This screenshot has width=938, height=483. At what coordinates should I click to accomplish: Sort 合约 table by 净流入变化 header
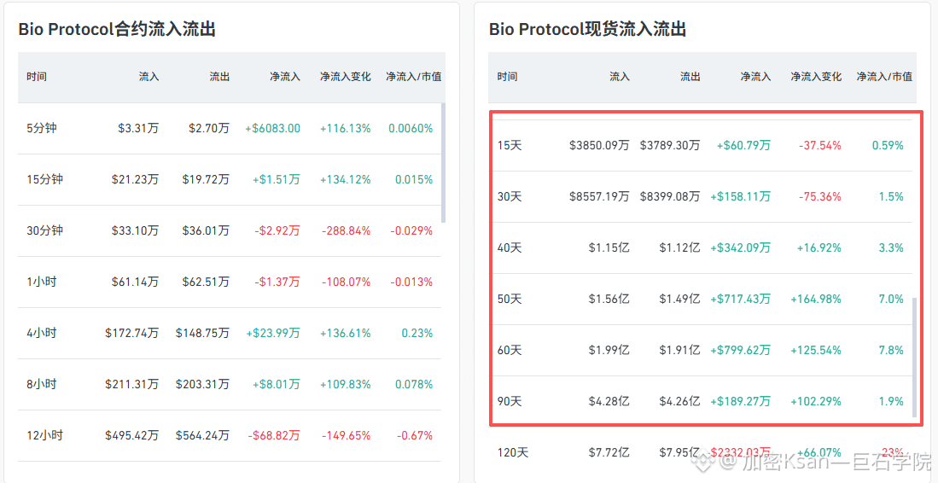click(345, 77)
